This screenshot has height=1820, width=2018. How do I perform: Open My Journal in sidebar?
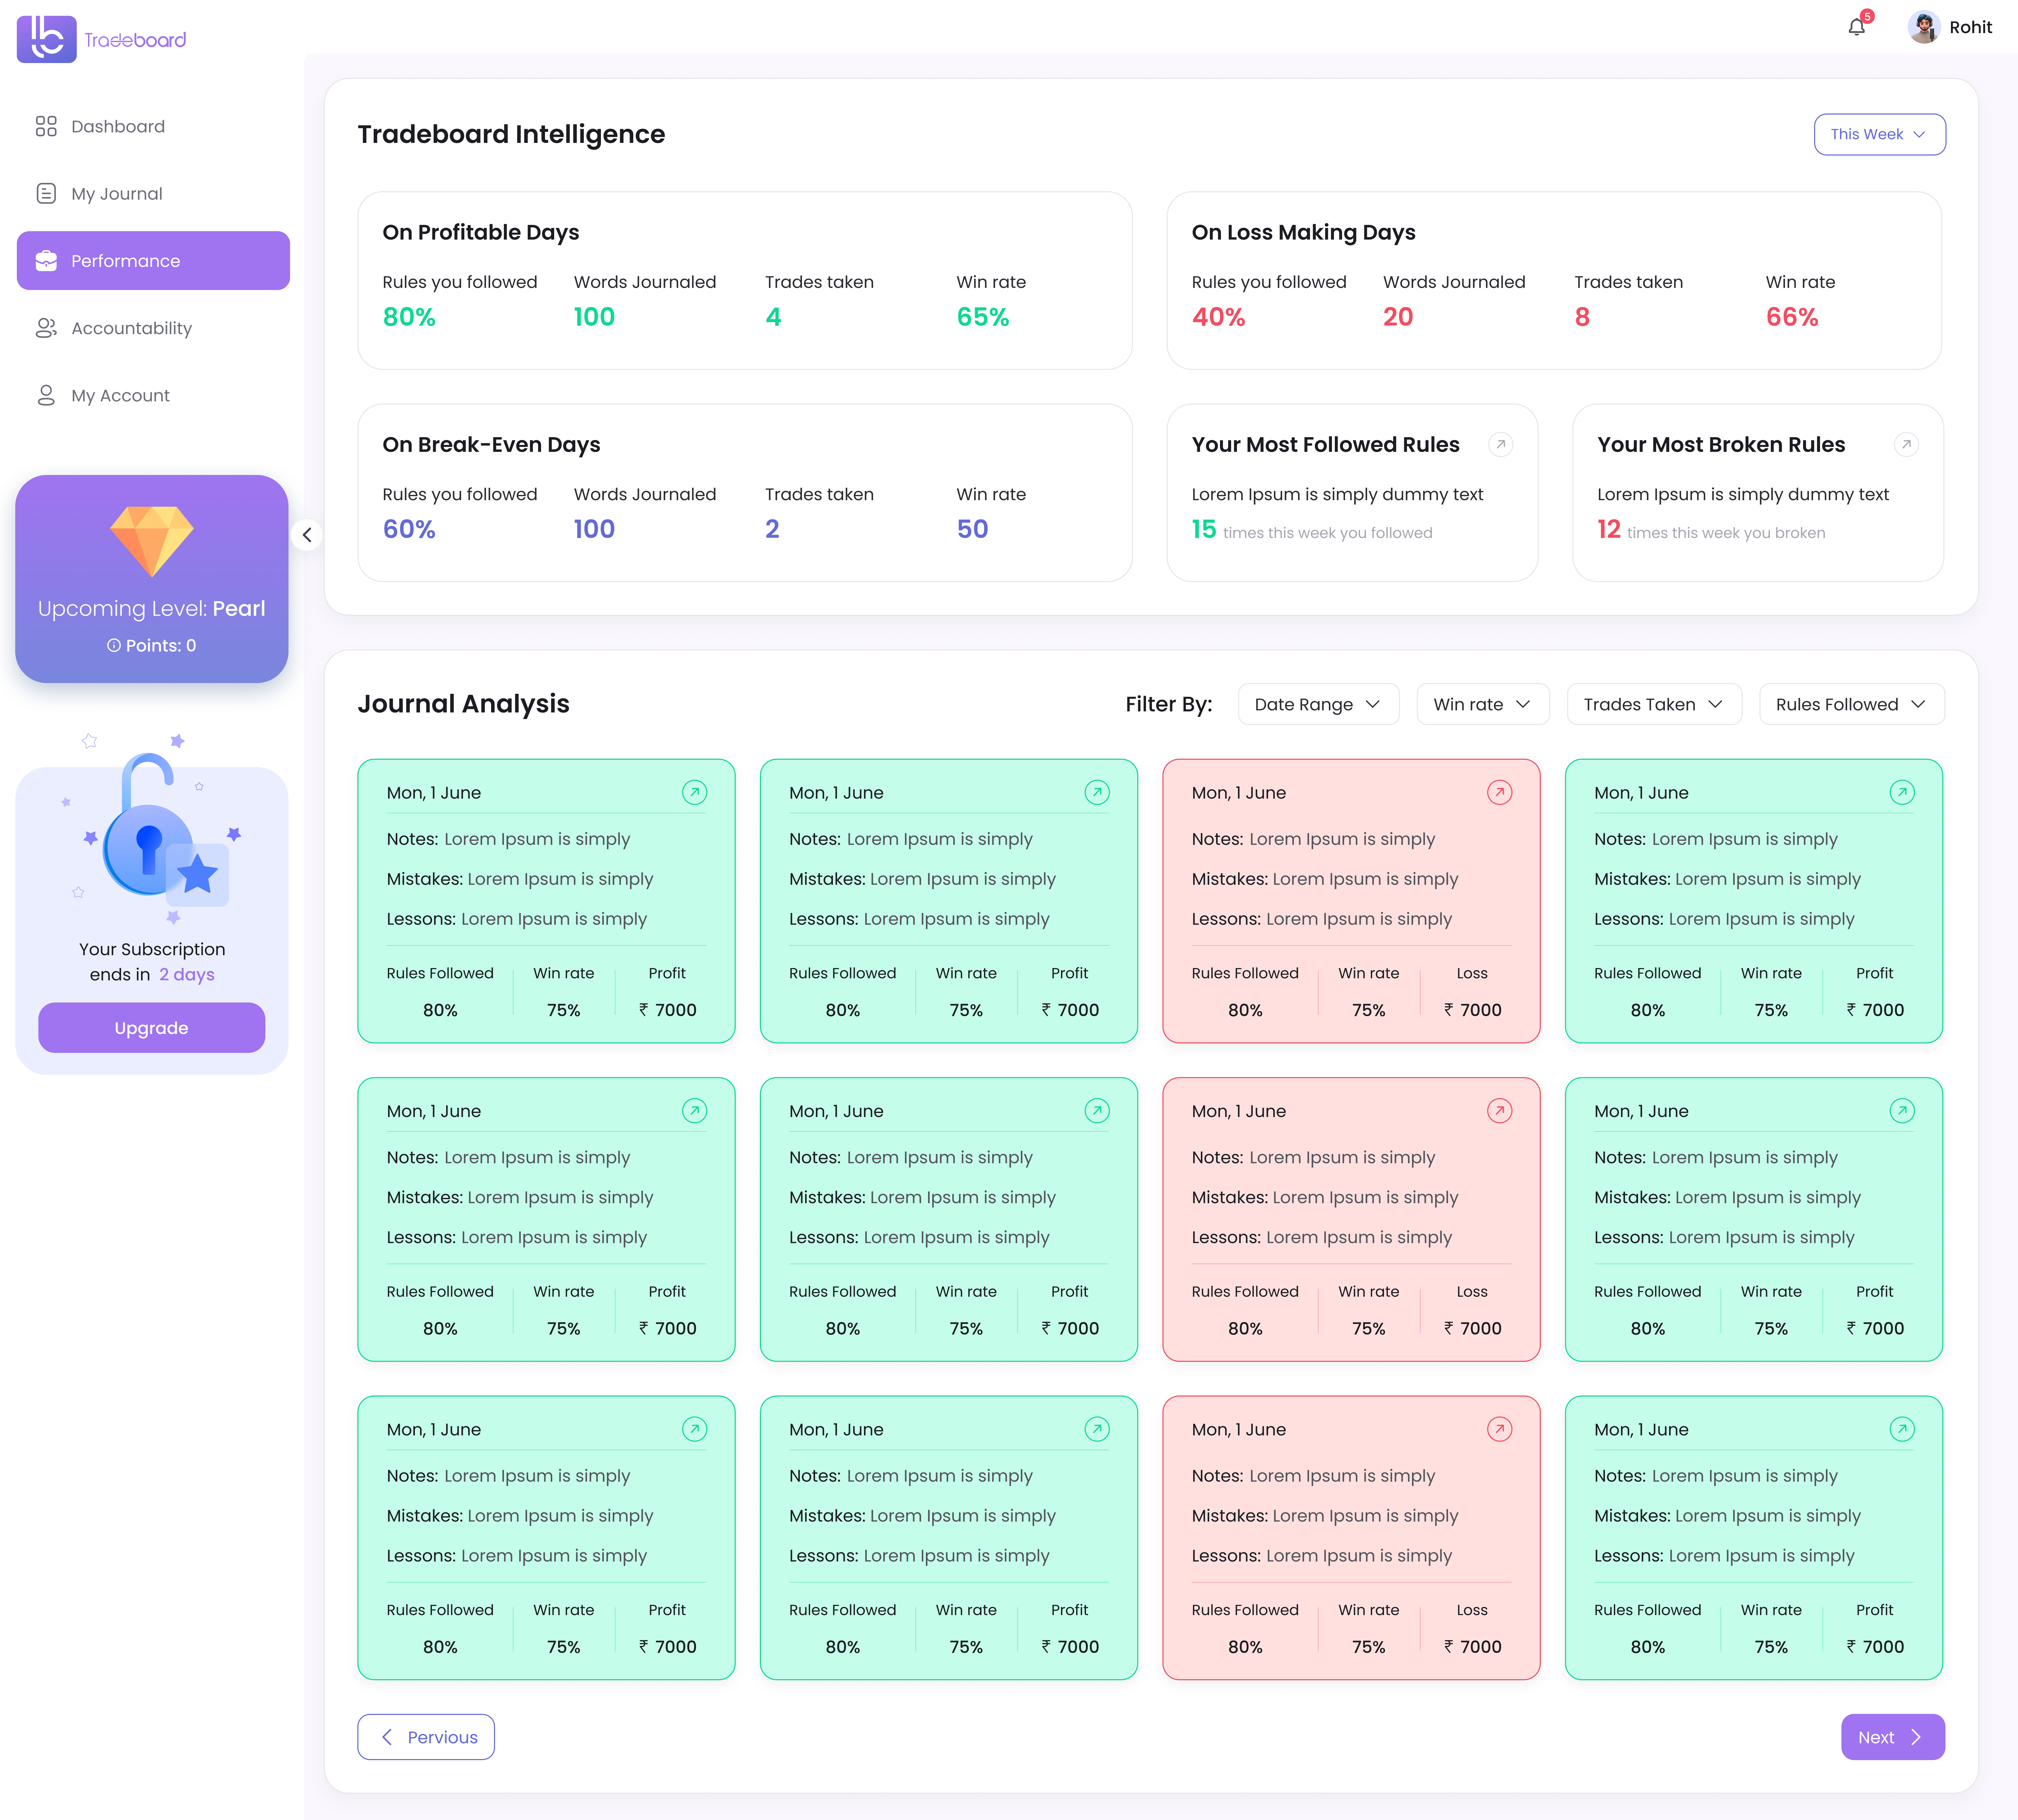153,194
